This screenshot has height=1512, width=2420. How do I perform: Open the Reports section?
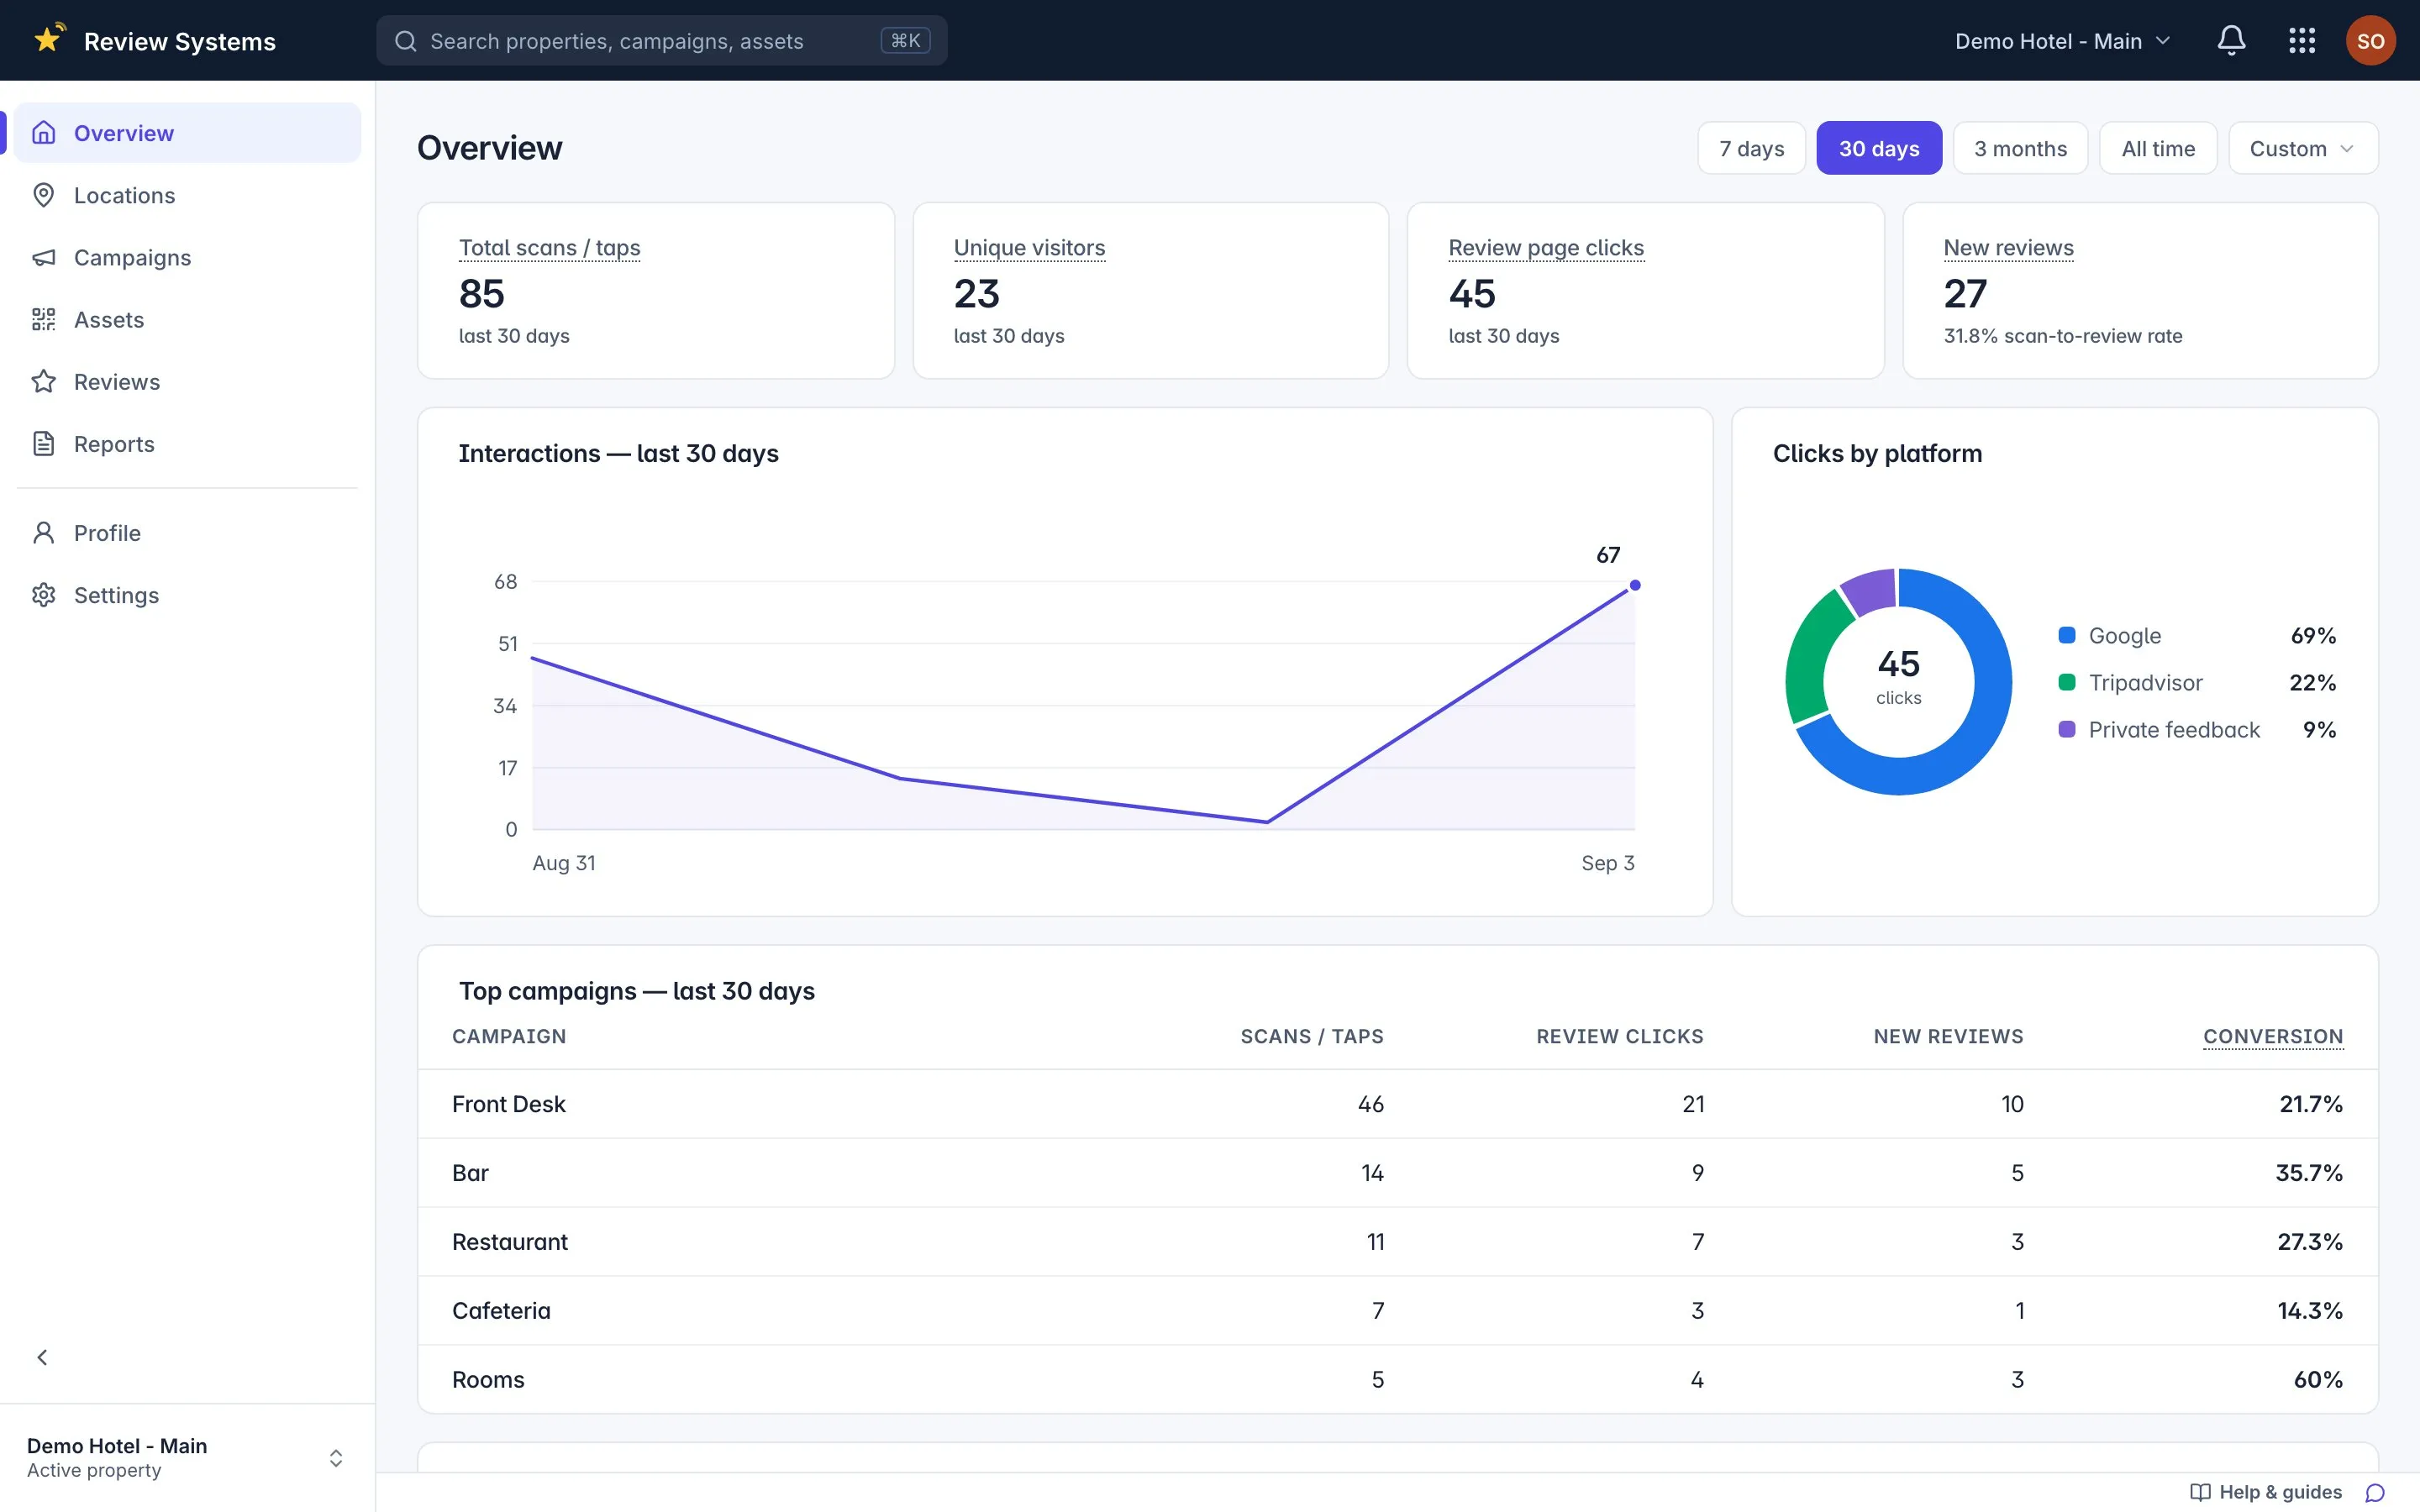(187, 443)
